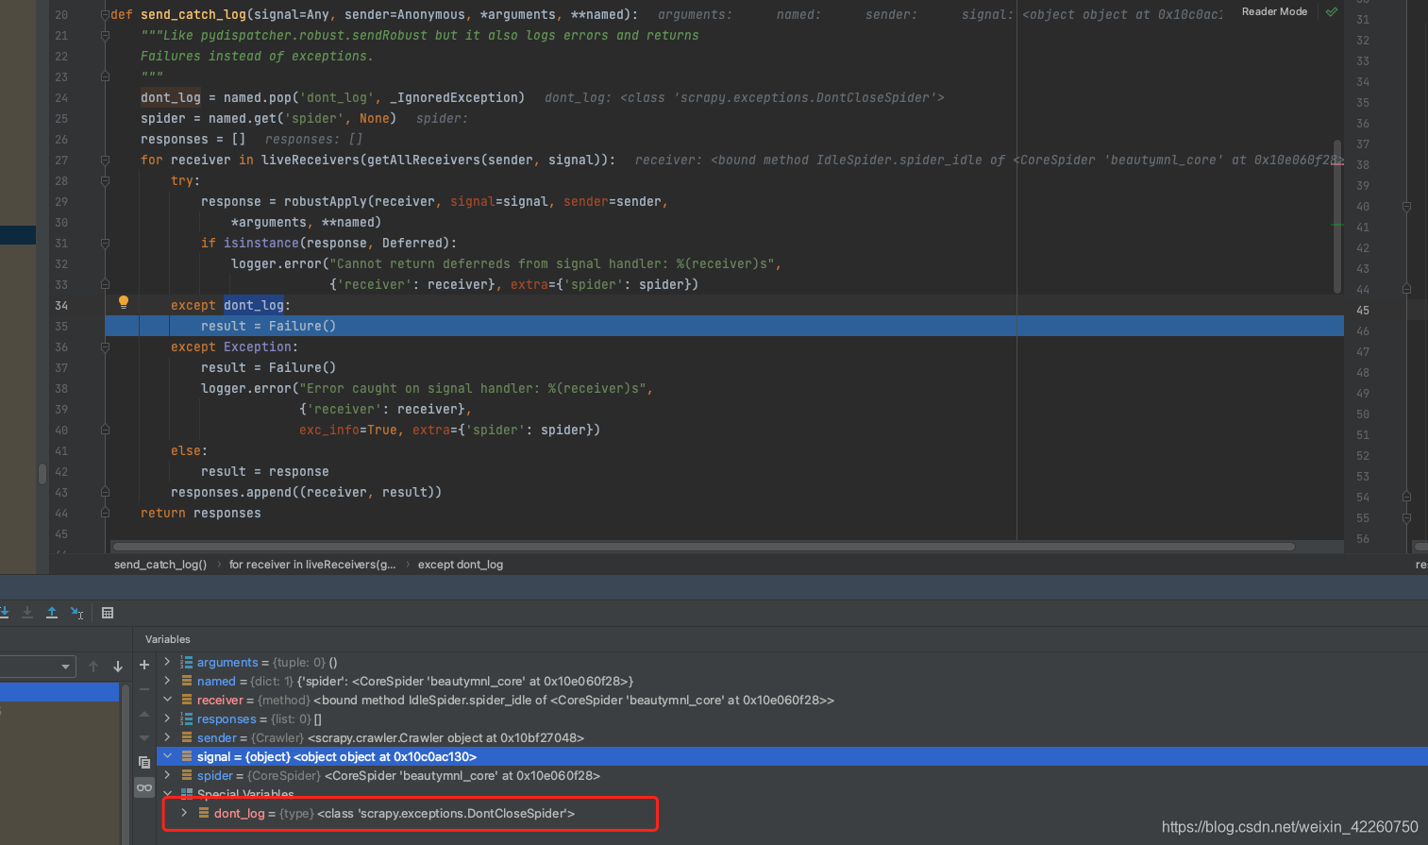The height and width of the screenshot is (845, 1428).
Task: Click 'dont_log' variable name in Variables
Action: pos(240,813)
